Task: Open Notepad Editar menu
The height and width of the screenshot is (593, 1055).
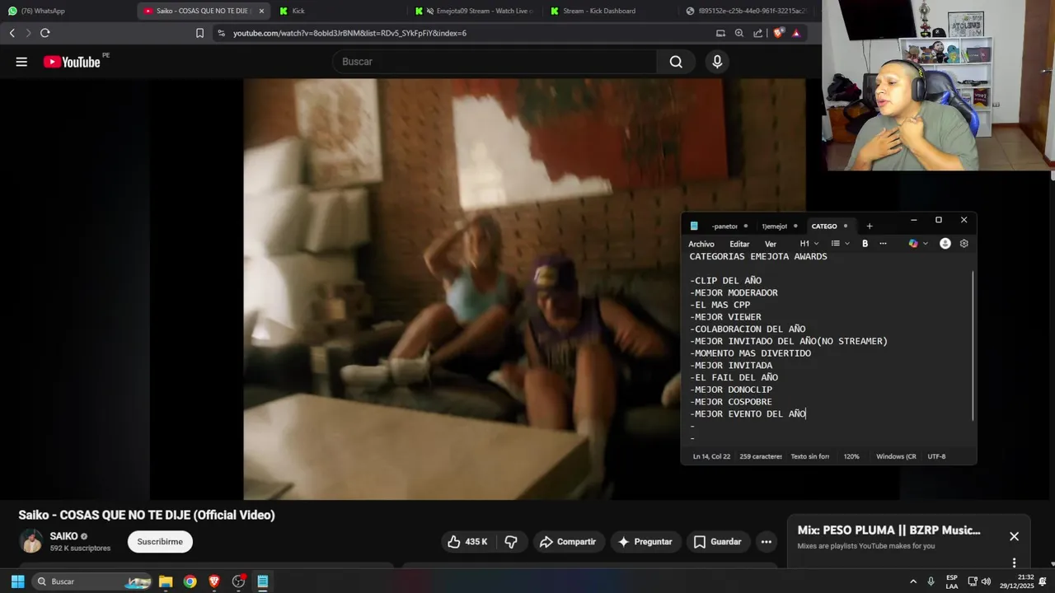Action: point(739,244)
